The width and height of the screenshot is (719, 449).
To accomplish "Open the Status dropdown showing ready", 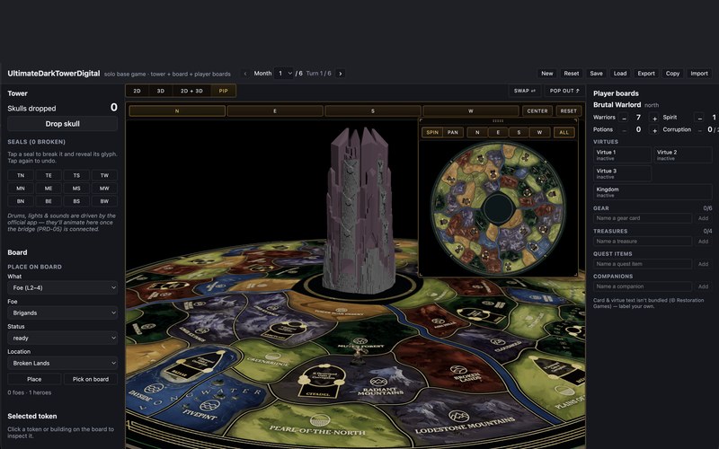I will 62,339.
